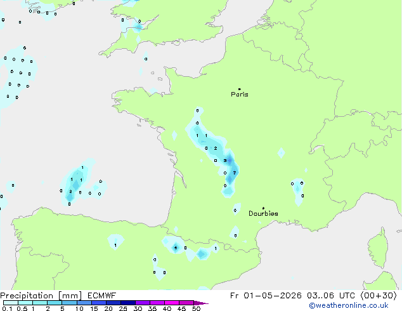Select the Dourbies location dot marker
This screenshot has width=402, height=311.
[x=263, y=208]
